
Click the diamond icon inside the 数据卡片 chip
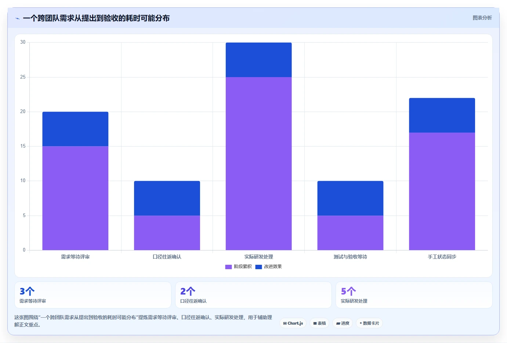361,323
